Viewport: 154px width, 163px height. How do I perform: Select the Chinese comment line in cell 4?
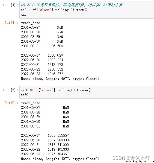click(x=72, y=5)
